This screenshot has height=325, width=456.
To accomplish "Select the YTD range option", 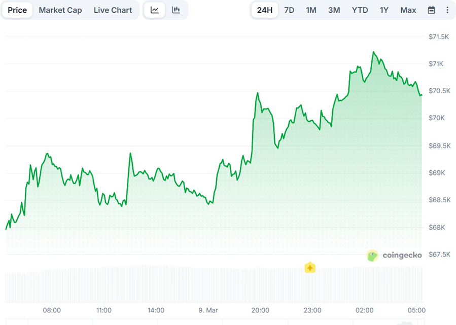I will tap(360, 10).
